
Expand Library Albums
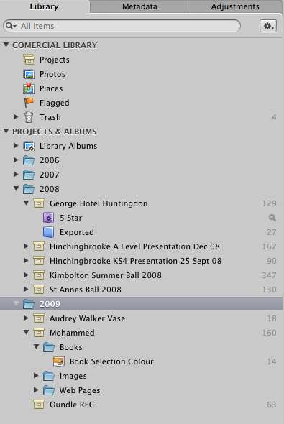pos(16,145)
